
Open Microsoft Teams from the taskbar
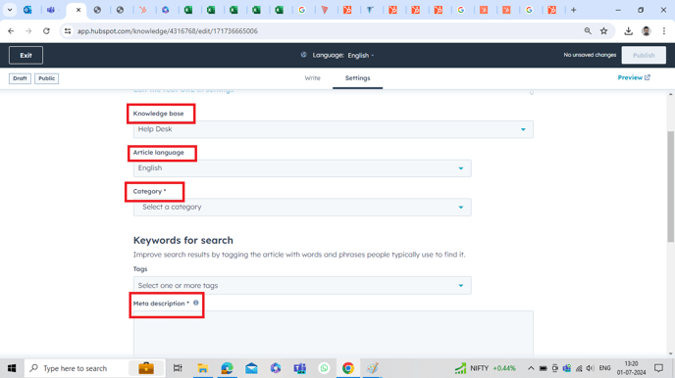pos(300,368)
